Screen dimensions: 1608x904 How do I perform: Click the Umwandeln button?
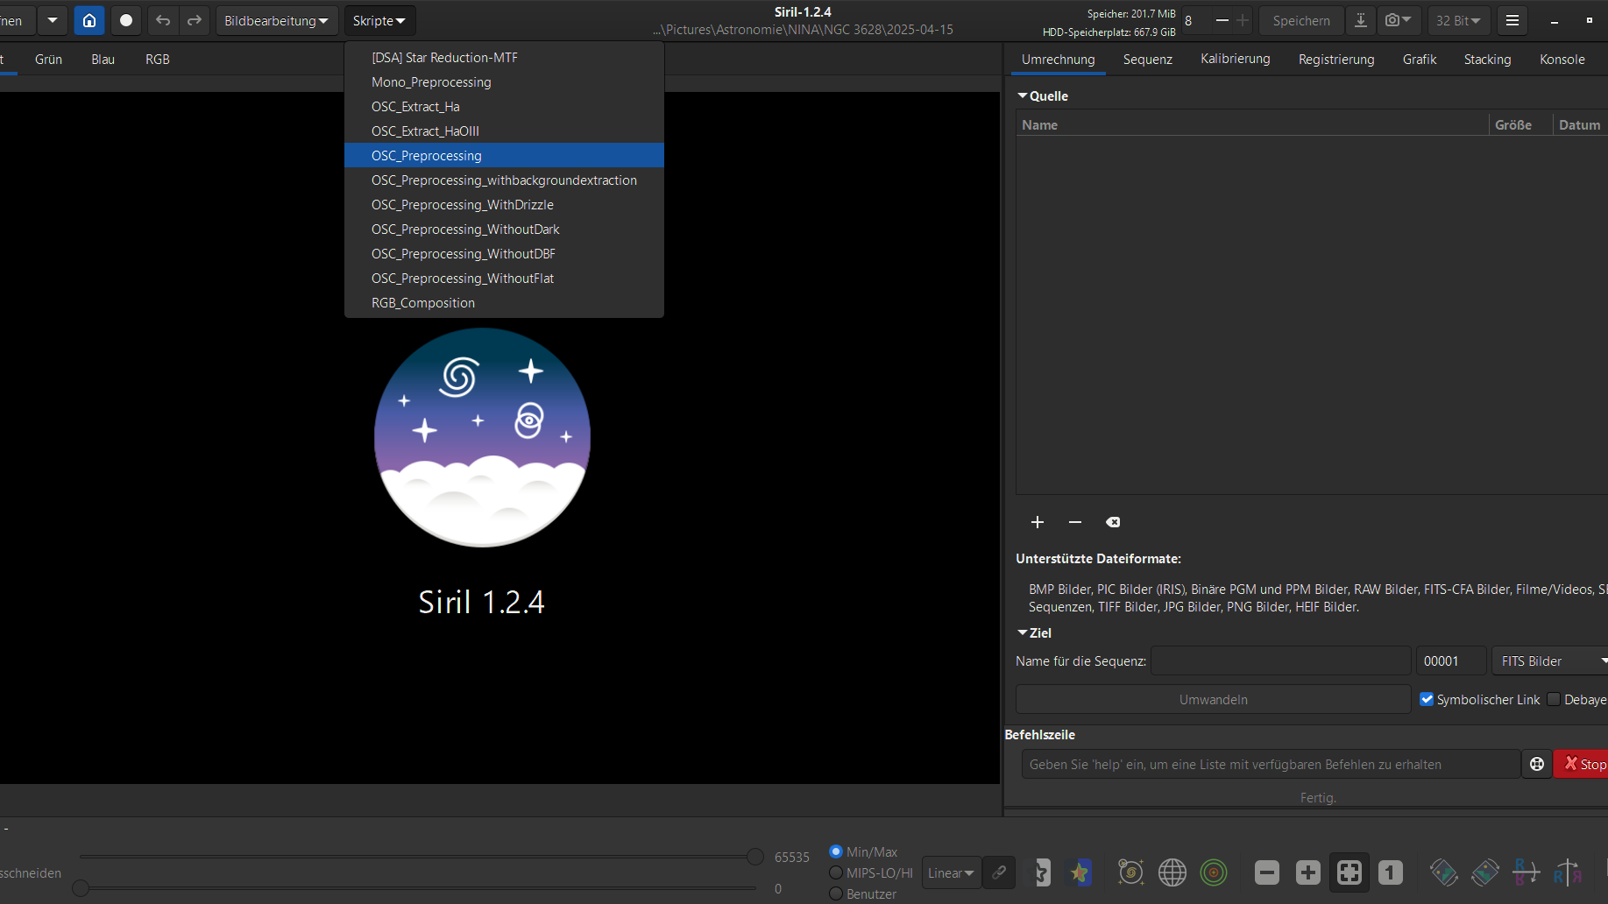[x=1213, y=699]
